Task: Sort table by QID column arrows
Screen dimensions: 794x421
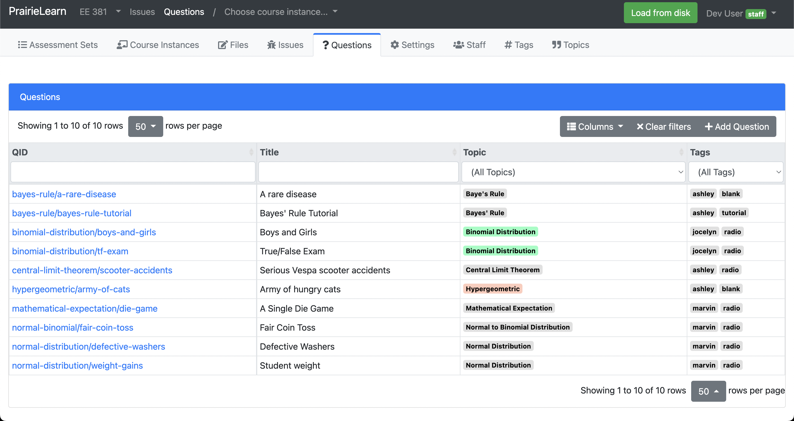Action: [251, 152]
